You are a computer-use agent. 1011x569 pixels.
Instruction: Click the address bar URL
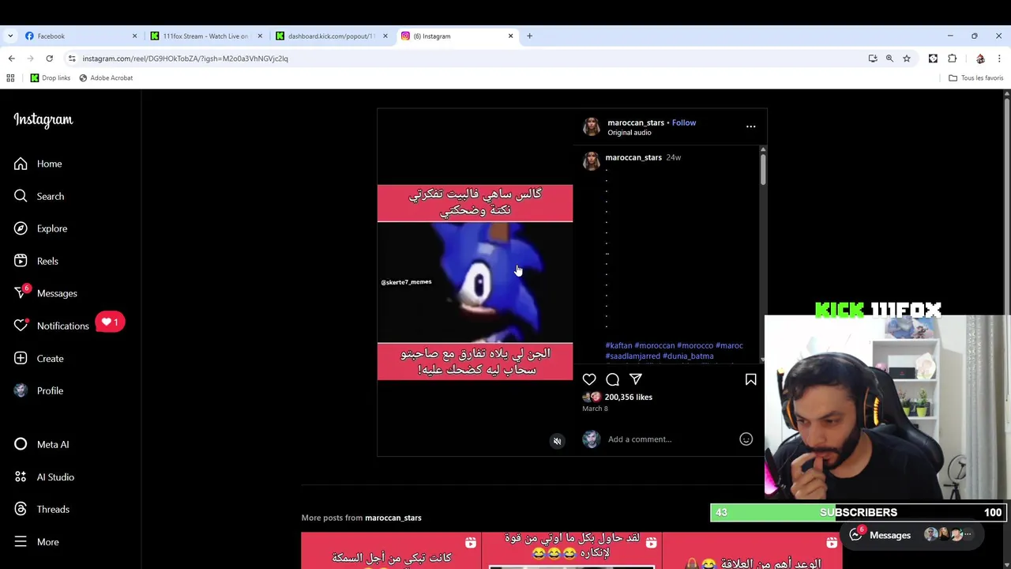(186, 58)
